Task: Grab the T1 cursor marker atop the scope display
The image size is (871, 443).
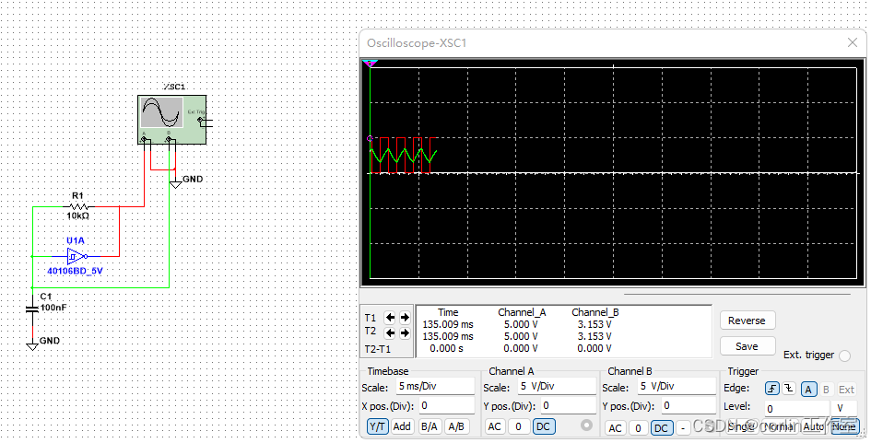Action: 370,64
